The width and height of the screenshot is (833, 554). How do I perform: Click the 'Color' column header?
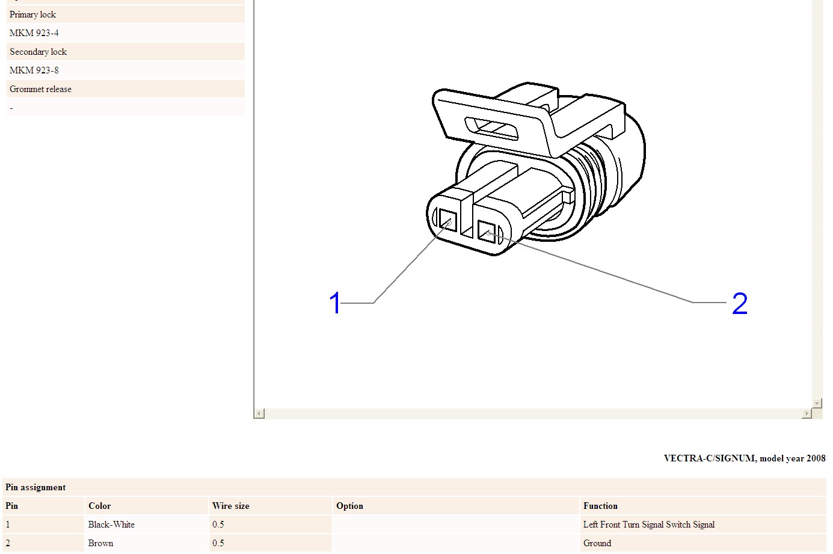[x=147, y=506]
